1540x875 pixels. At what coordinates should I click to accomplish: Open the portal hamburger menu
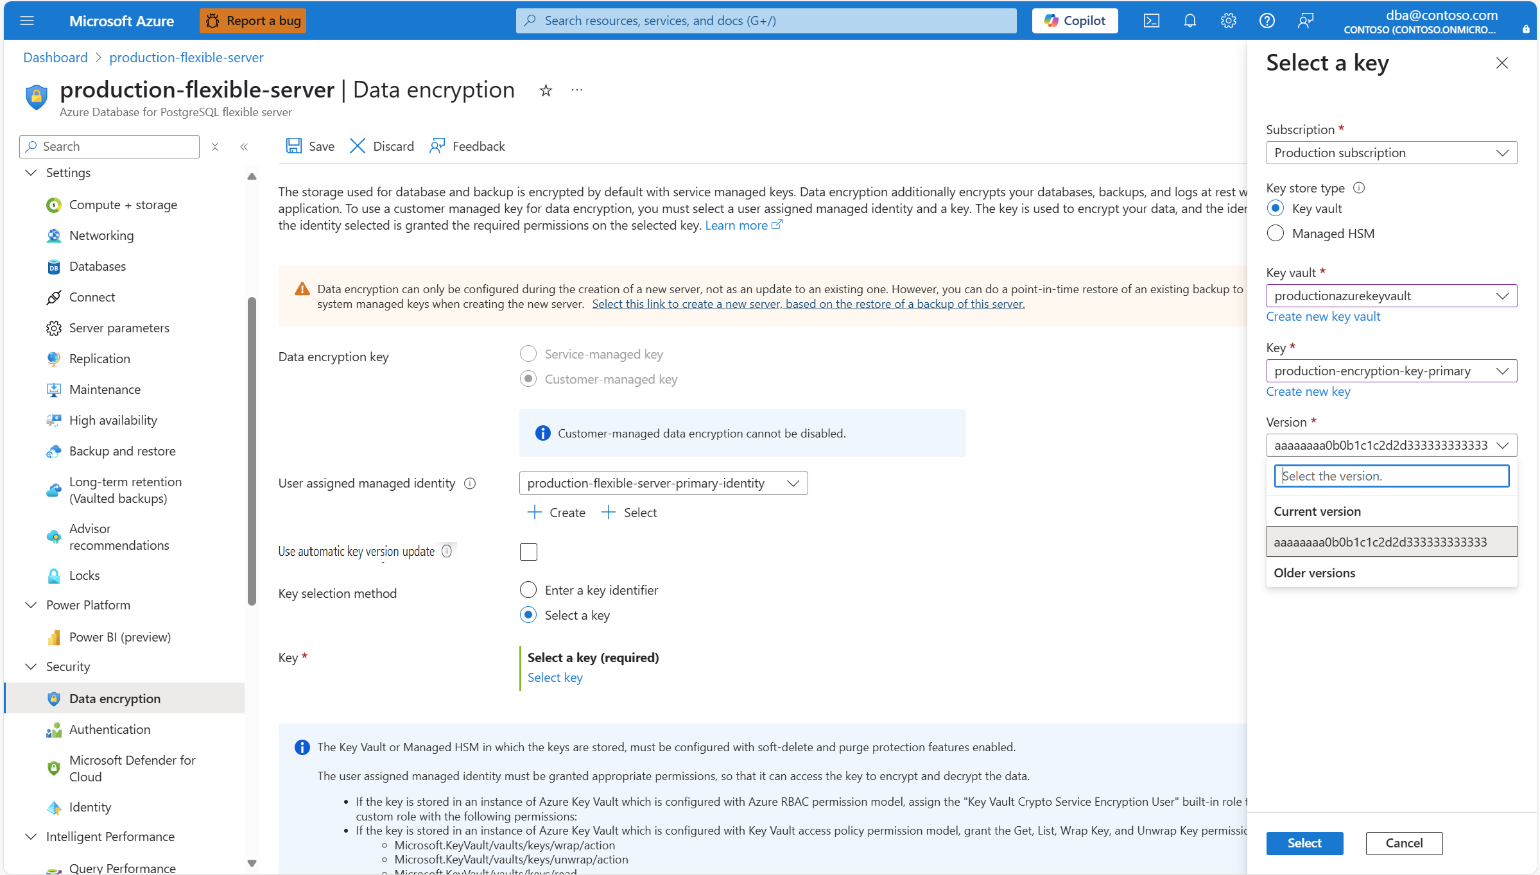pyautogui.click(x=27, y=21)
